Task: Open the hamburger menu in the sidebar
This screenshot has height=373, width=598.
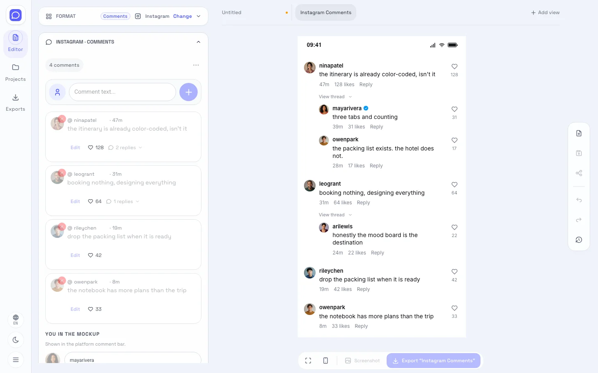Action: [16, 360]
